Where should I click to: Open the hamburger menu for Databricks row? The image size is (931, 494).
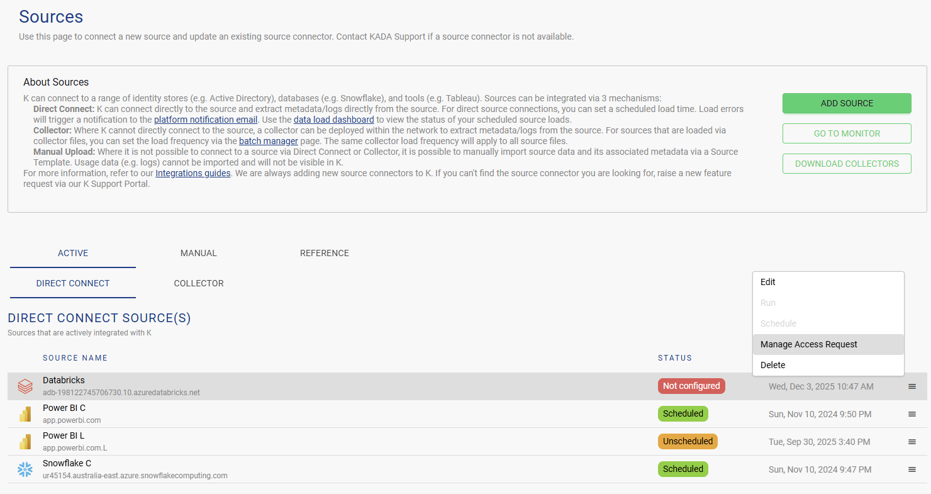coord(912,386)
